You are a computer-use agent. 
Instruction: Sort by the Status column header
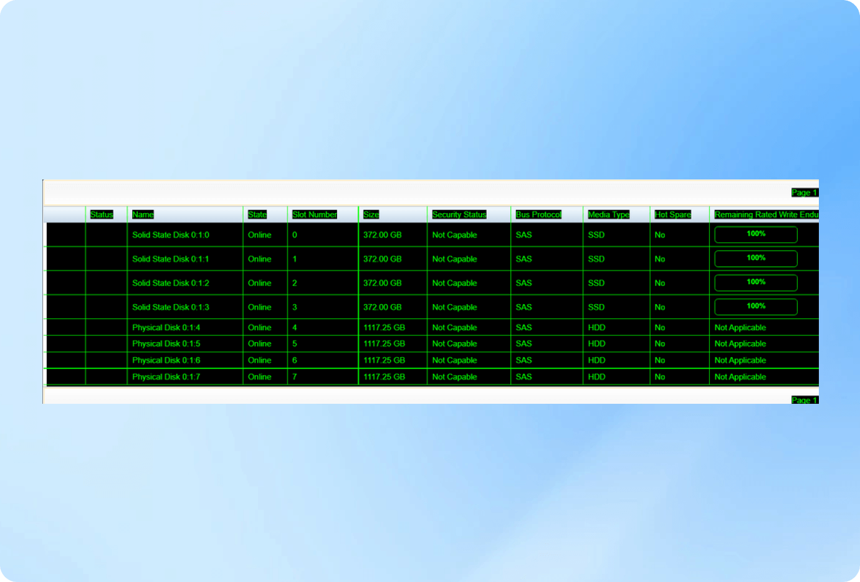pyautogui.click(x=102, y=214)
